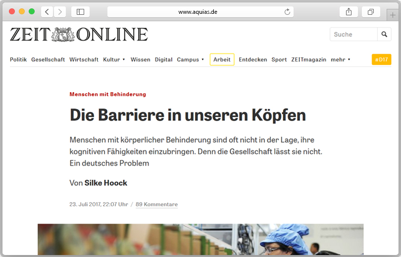This screenshot has width=401, height=257.
Task: Focus the address bar showing www.aquias.de
Action: coord(200,12)
